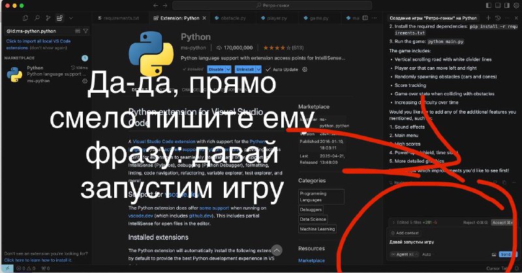Start a new chat with plus icon

point(488,18)
